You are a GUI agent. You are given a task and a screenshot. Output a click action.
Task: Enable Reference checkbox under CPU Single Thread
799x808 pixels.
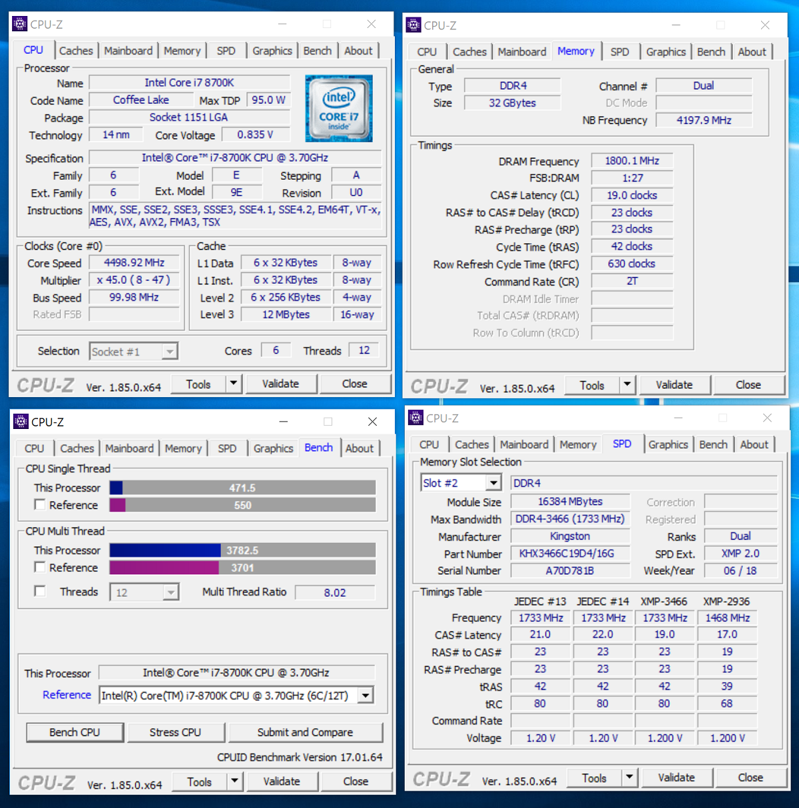tap(40, 505)
